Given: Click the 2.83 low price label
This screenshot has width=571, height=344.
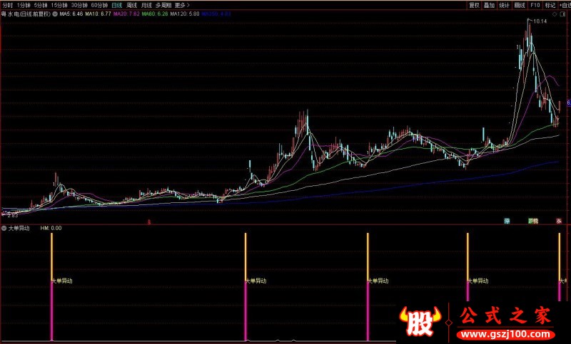Looking at the screenshot, I should coord(12,215).
